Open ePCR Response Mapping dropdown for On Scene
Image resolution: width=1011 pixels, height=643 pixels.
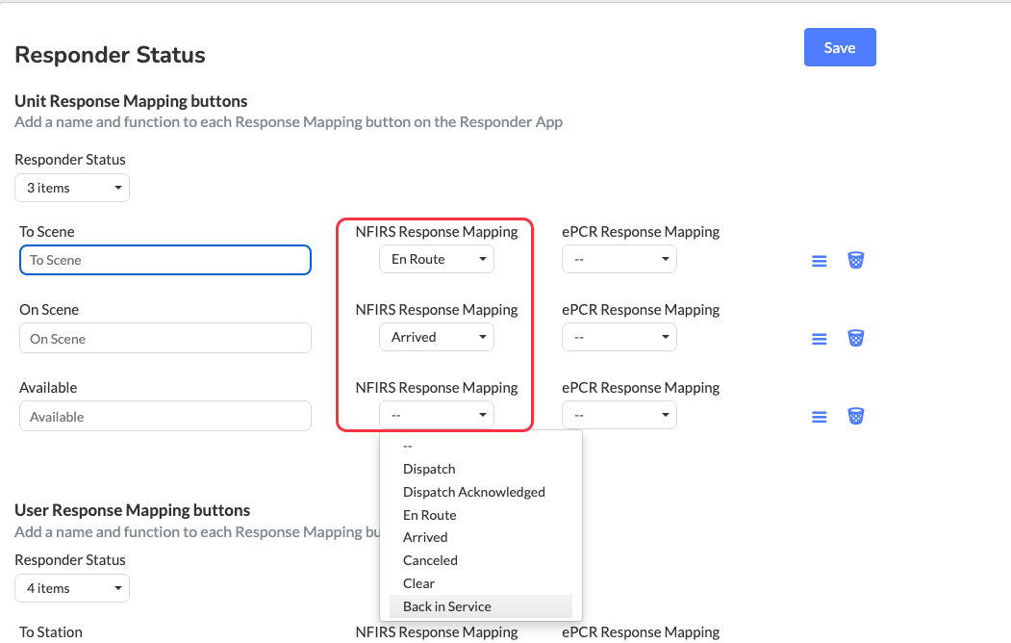(x=619, y=337)
